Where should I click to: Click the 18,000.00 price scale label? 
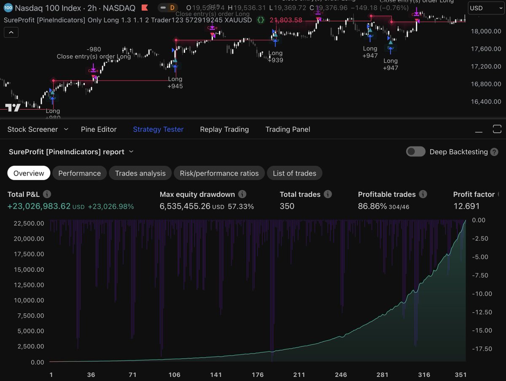click(x=486, y=31)
